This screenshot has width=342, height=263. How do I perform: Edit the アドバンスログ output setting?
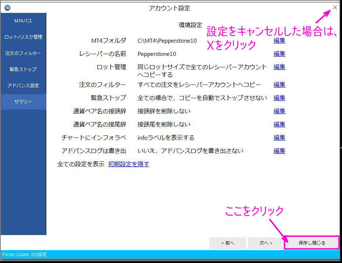pyautogui.click(x=279, y=150)
